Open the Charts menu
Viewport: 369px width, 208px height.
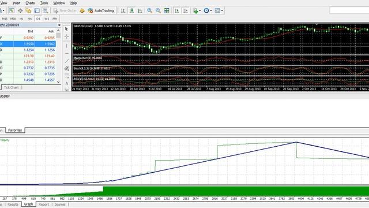coord(30,3)
